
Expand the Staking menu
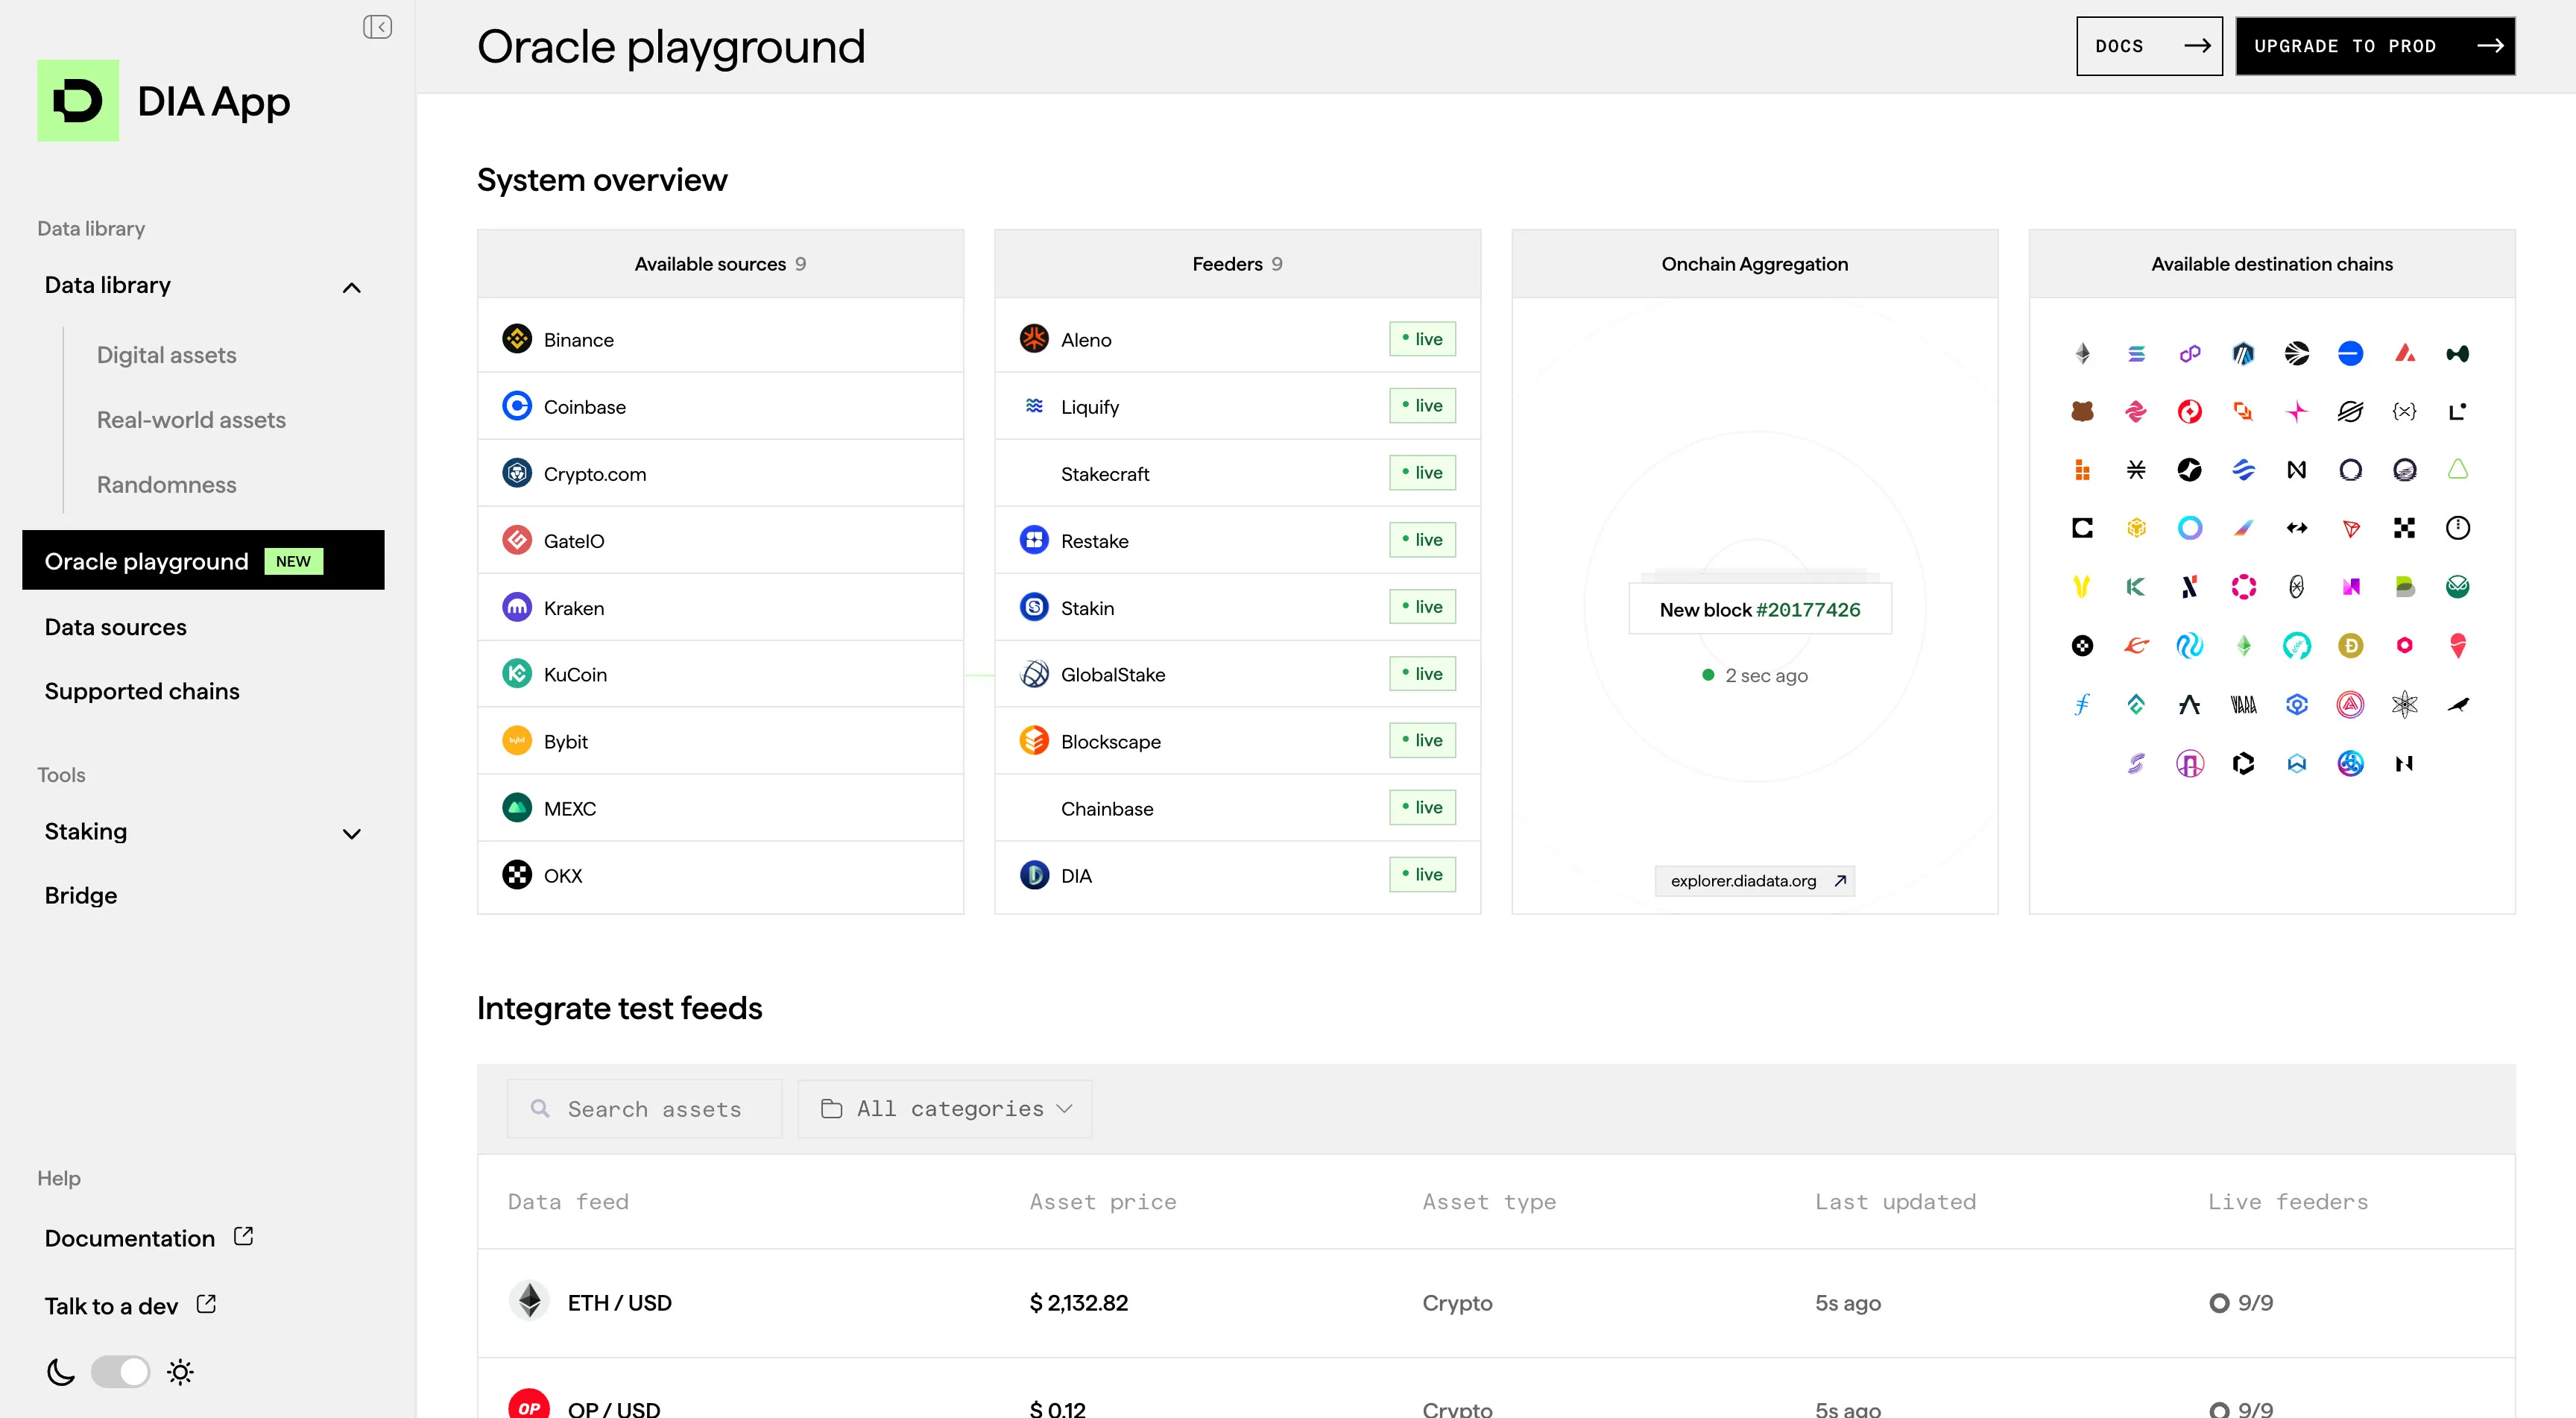[x=351, y=833]
